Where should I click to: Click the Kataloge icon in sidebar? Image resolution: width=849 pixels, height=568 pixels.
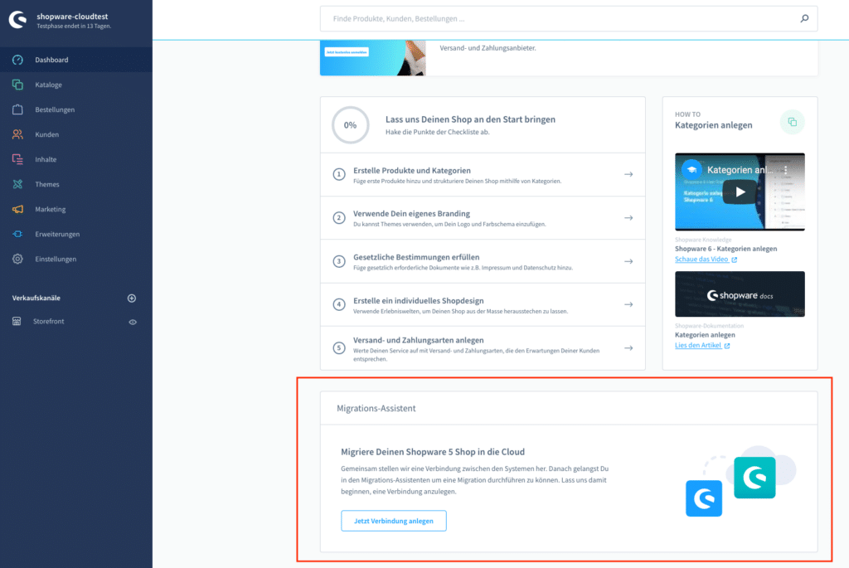pos(18,85)
